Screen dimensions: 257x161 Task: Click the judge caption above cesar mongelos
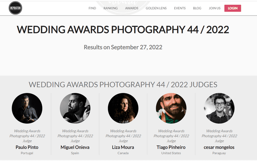[x=219, y=136]
